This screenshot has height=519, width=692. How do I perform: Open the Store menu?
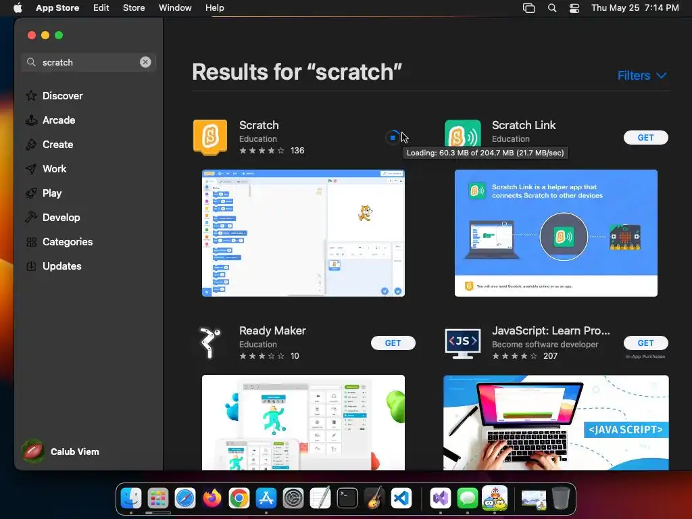pyautogui.click(x=134, y=7)
